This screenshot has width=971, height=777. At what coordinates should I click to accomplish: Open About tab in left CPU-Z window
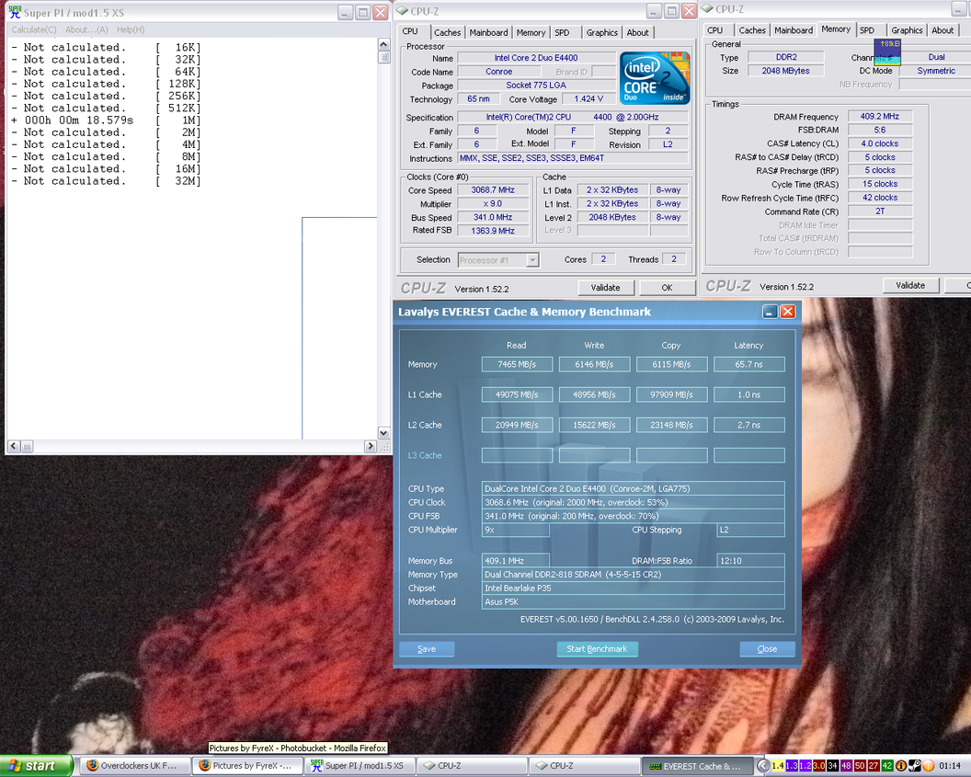pyautogui.click(x=637, y=33)
